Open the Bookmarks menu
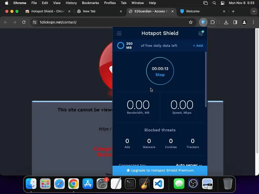 [x=90, y=3]
